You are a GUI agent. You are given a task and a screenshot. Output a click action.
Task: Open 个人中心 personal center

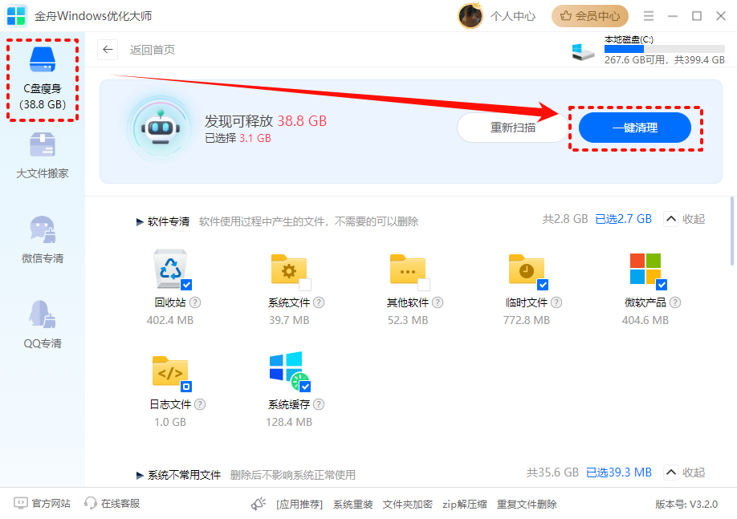[x=513, y=16]
